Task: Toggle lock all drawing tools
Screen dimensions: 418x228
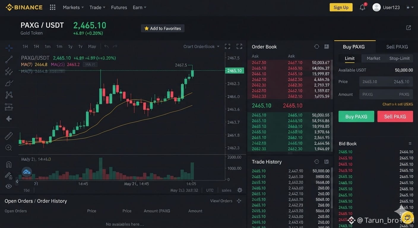Action: click(x=9, y=176)
